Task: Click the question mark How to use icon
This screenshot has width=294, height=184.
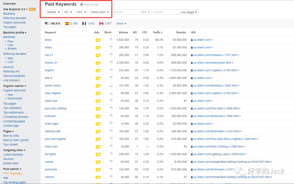Action: tap(82, 5)
